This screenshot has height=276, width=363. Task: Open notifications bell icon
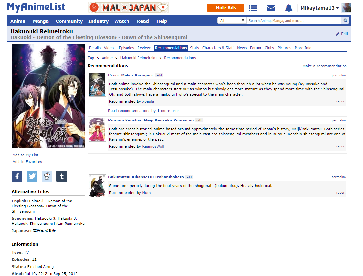289,8
